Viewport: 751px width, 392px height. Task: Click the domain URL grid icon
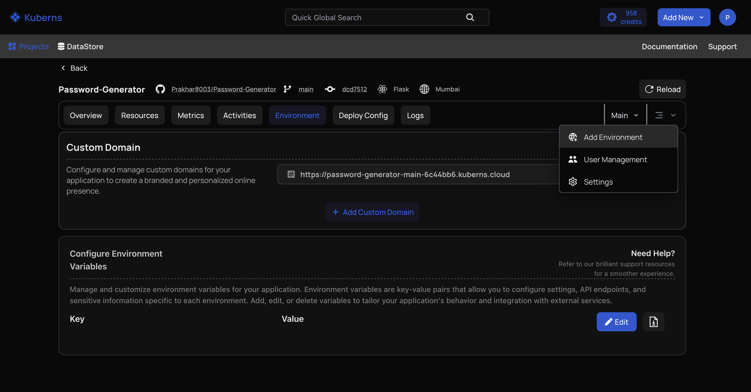(291, 174)
